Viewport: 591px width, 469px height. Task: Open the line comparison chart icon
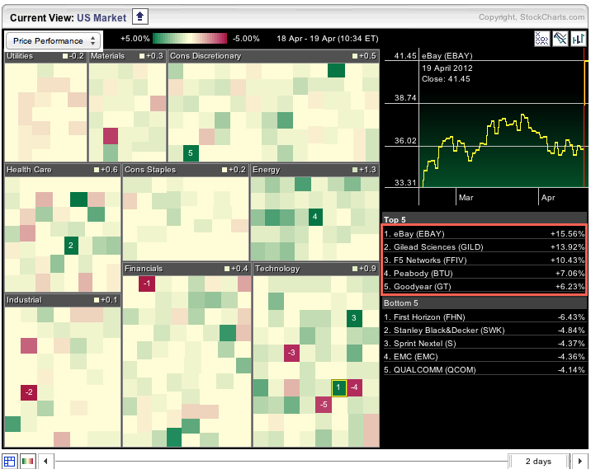tap(560, 39)
